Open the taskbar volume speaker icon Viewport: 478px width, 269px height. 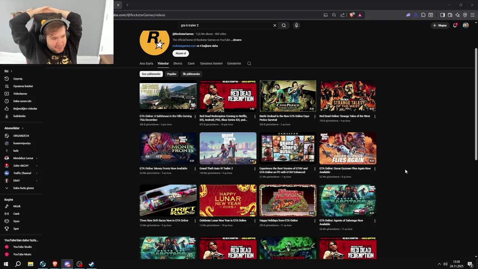445,264
